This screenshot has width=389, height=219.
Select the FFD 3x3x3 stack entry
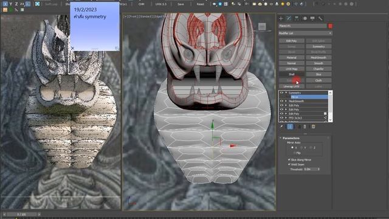(295, 118)
